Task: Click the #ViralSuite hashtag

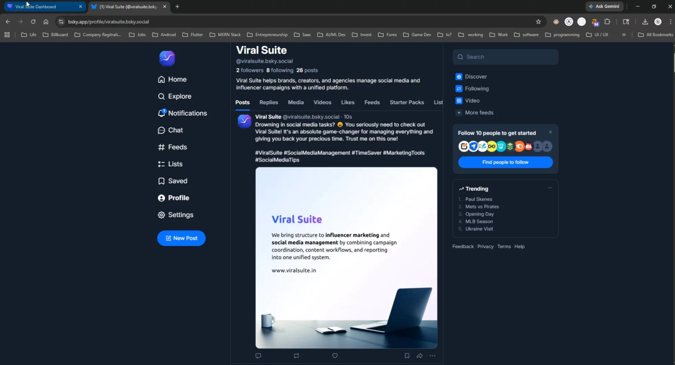Action: coord(269,153)
